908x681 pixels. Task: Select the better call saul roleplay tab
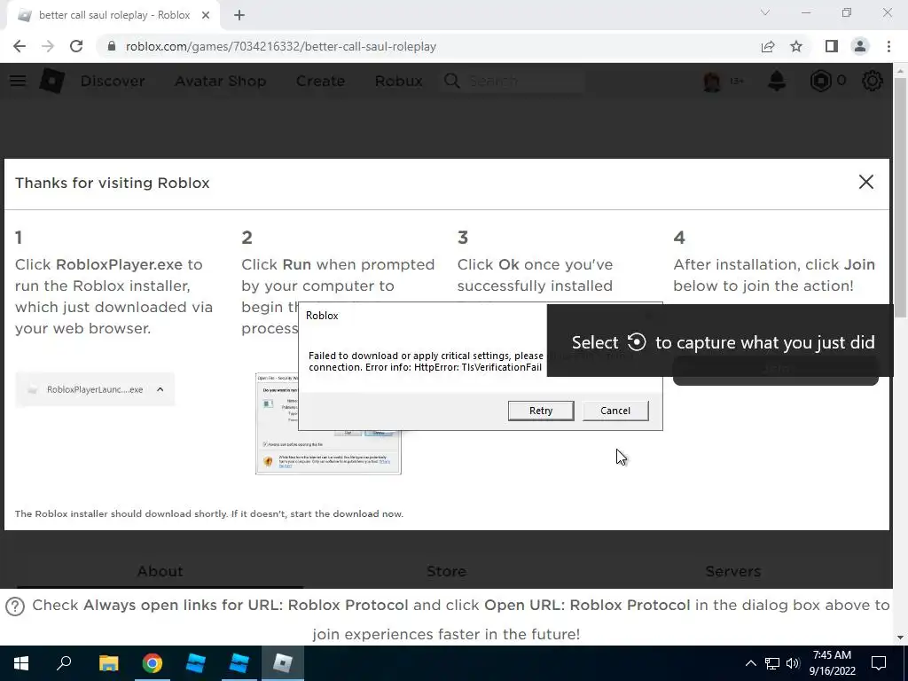[113, 15]
